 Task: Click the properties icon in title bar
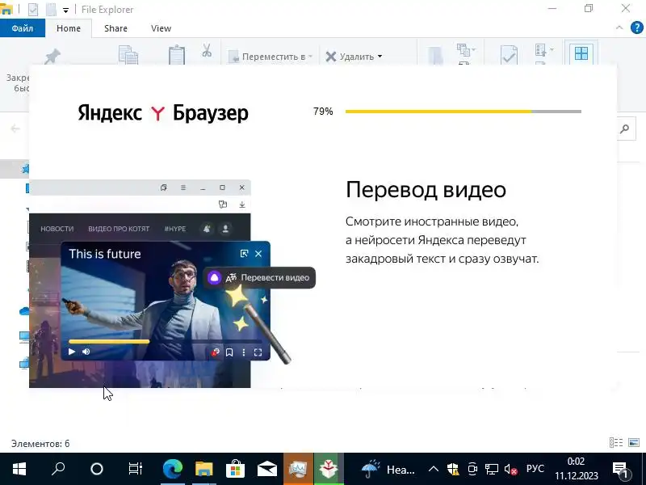(33, 9)
